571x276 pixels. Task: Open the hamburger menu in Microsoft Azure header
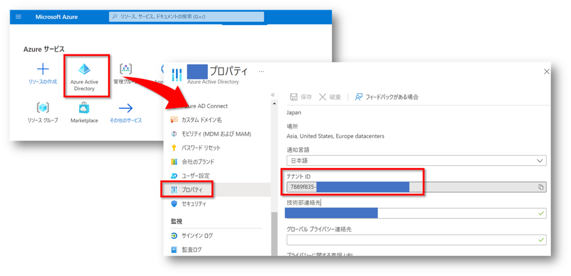pyautogui.click(x=19, y=17)
